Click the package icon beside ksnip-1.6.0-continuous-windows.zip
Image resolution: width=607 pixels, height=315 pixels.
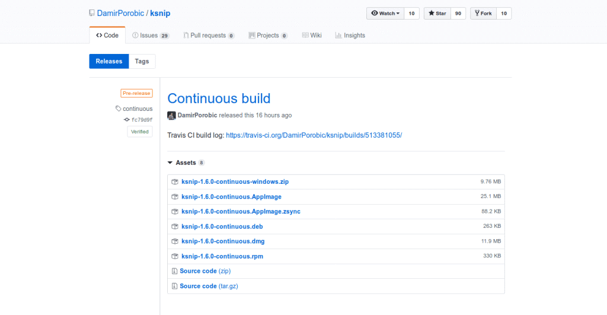click(175, 182)
